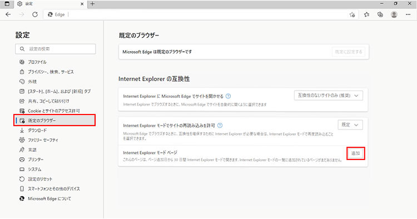Viewport: 417px width, 219px height.
Task: Select 既定のブラウザー in the sidebar
Action: point(55,121)
